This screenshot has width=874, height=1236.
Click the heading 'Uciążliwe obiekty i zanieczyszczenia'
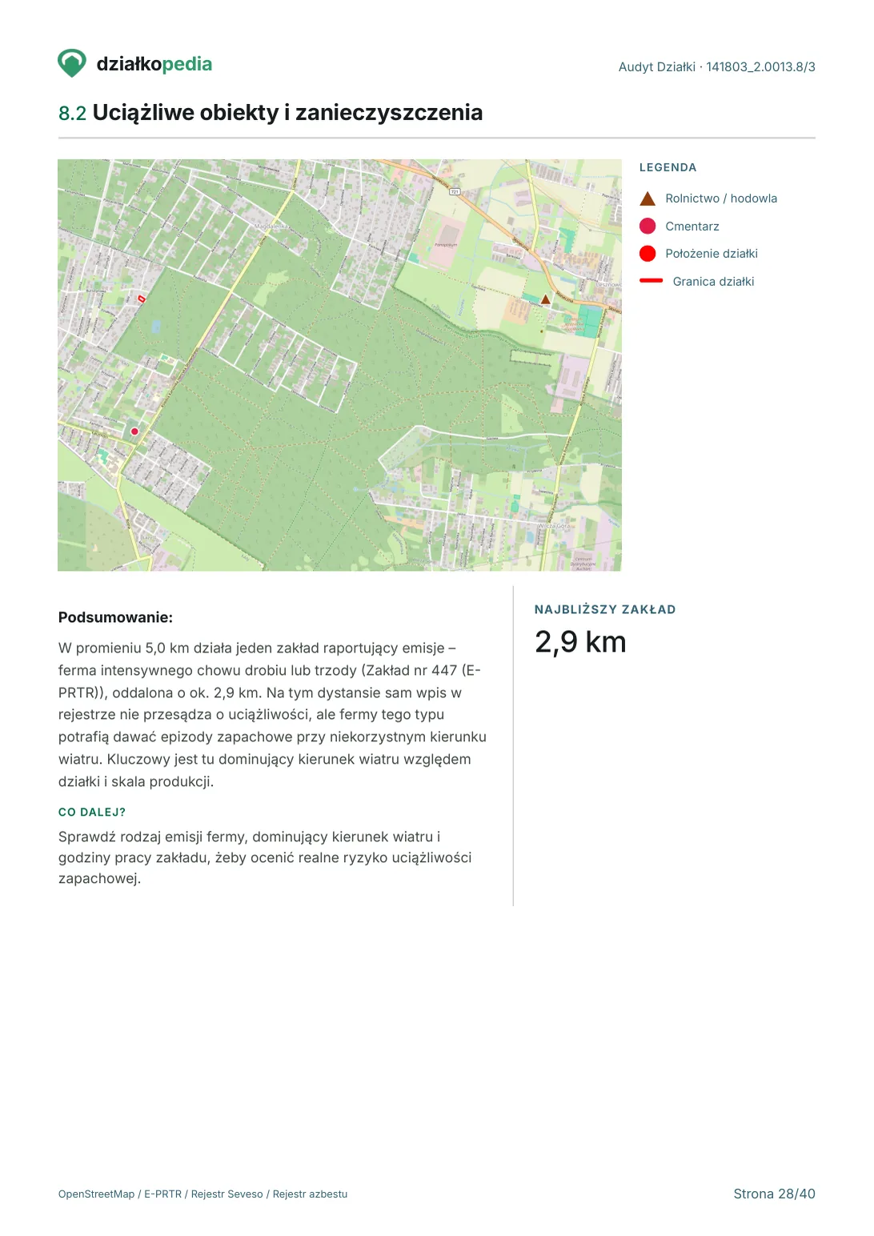[x=287, y=113]
